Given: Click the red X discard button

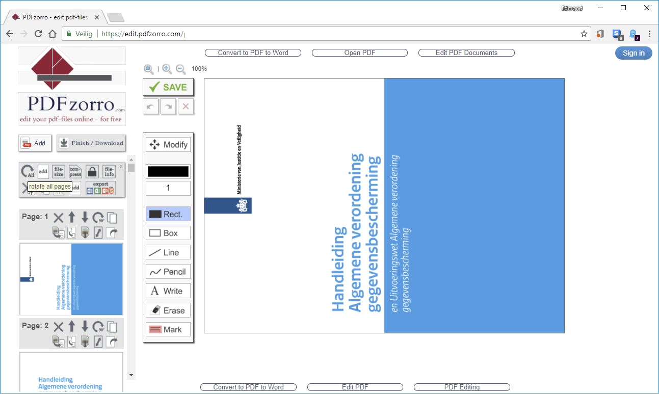Looking at the screenshot, I should [186, 107].
